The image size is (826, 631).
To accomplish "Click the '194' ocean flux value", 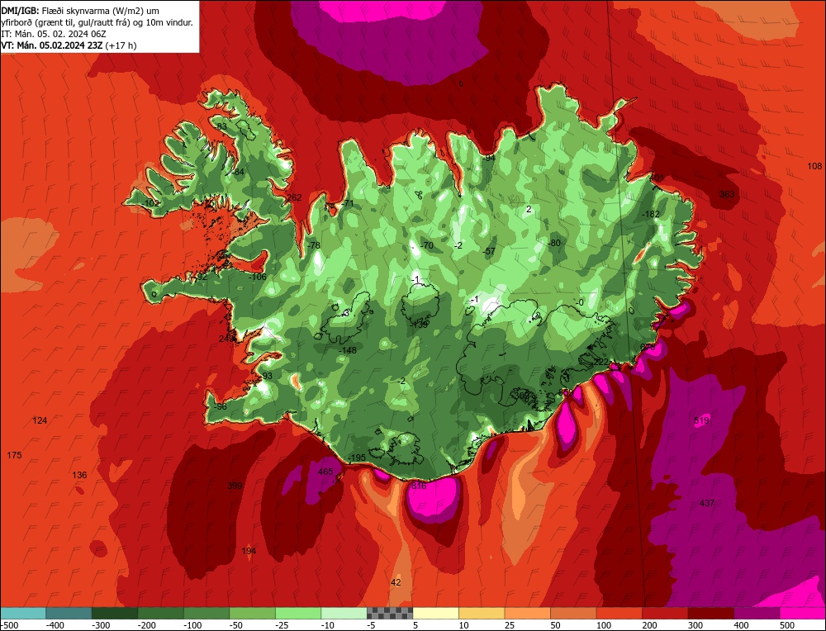I will [249, 551].
